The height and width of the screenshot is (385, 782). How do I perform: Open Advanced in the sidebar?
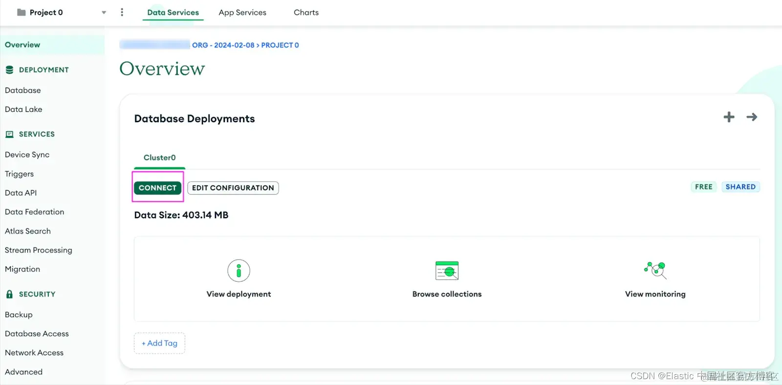tap(24, 372)
